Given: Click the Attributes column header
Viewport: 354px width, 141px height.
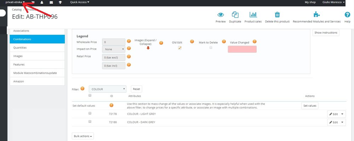Looking at the screenshot, I should (x=135, y=96).
